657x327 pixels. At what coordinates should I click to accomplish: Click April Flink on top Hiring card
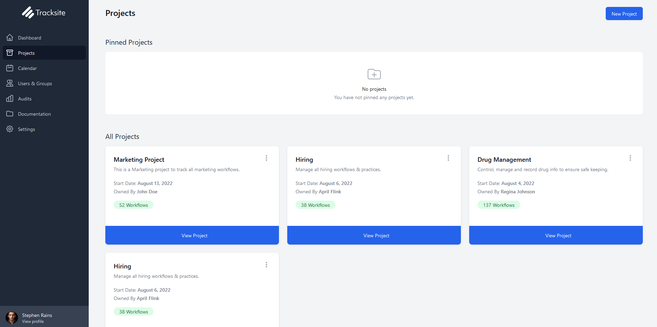tap(330, 192)
